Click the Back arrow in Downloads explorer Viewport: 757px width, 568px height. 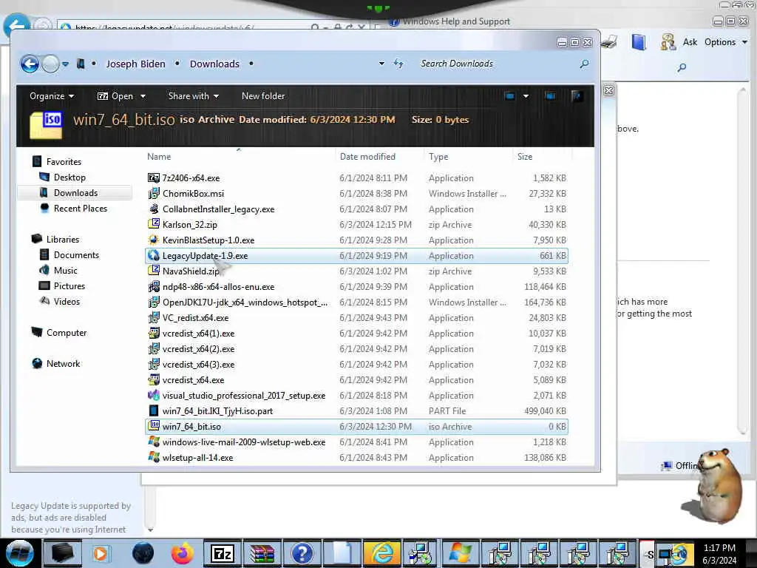click(30, 64)
